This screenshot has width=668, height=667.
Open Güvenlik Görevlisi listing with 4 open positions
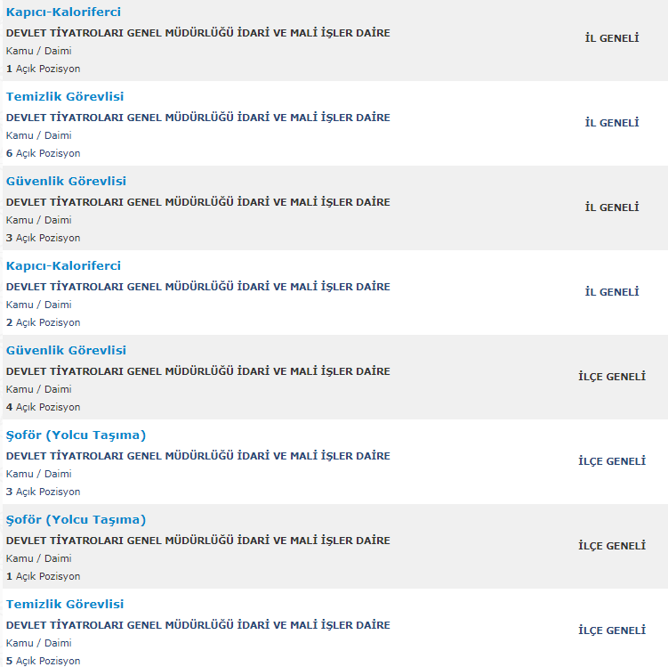point(66,351)
